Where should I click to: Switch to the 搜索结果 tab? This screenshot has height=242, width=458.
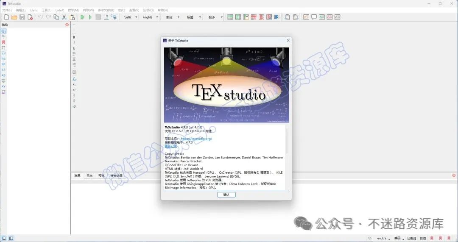117,176
